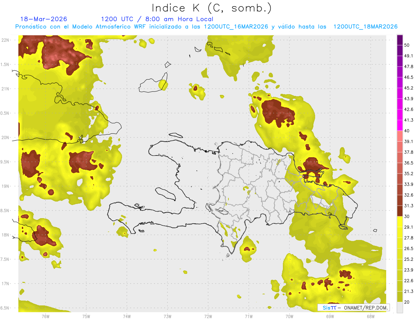Image resolution: width=416 pixels, height=321 pixels.
Task: Click the "72W" longitude label
Action: pos(208,316)
